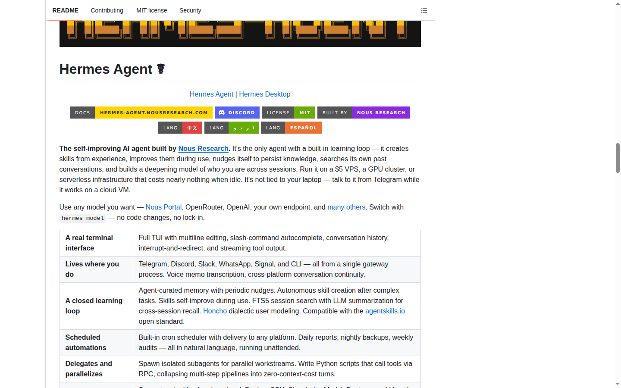
Task: Click the scrollbar up arrow
Action: coord(618,3)
